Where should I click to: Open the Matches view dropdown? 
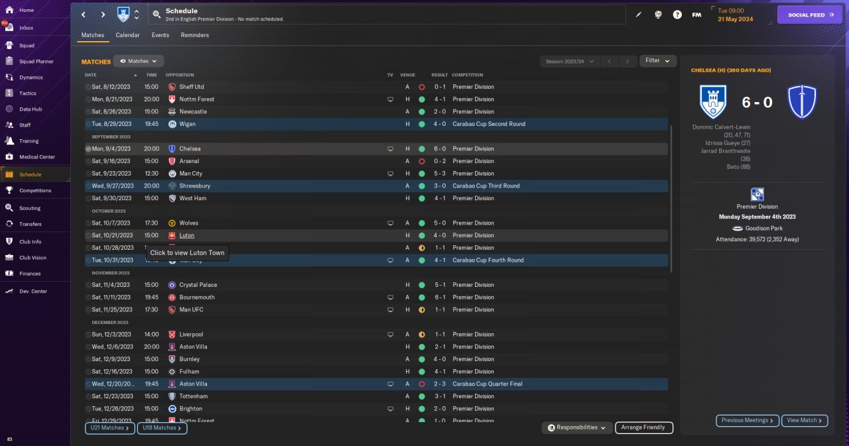pos(139,61)
